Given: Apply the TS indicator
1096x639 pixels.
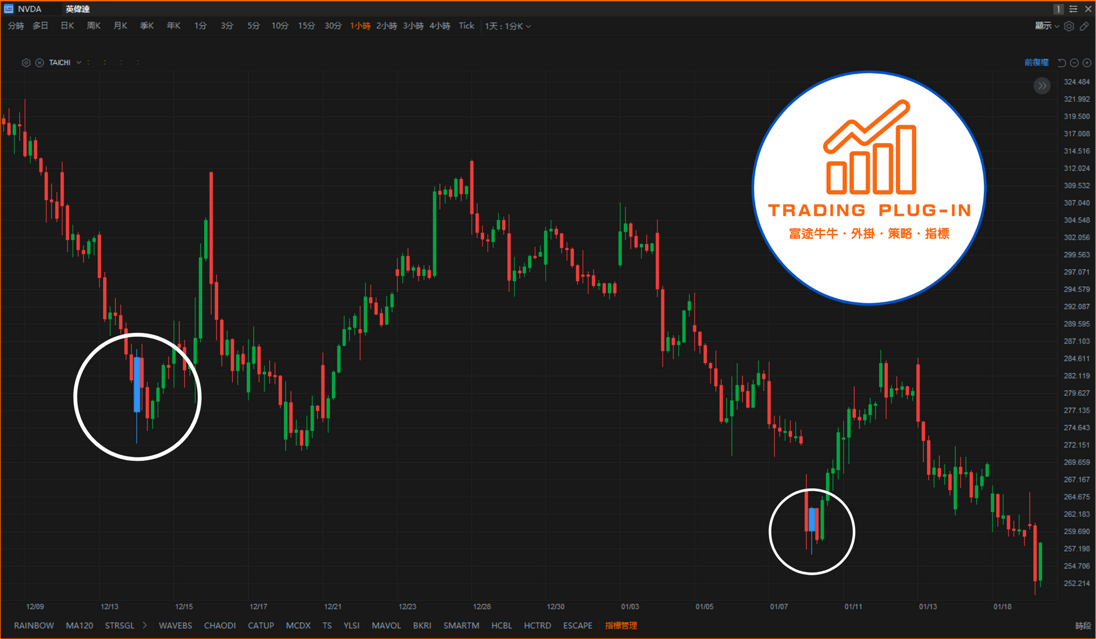Looking at the screenshot, I should tap(327, 625).
